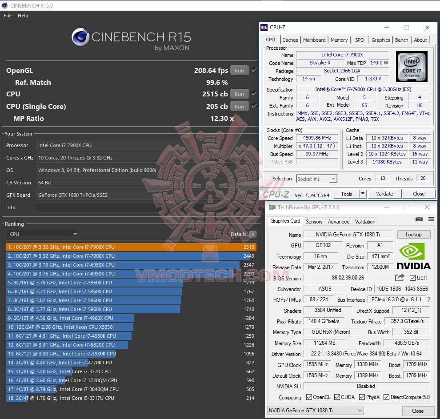Select ranking row 14 i7-4770K CPU

pos(131,363)
